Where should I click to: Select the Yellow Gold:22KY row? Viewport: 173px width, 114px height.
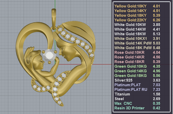[137, 20]
